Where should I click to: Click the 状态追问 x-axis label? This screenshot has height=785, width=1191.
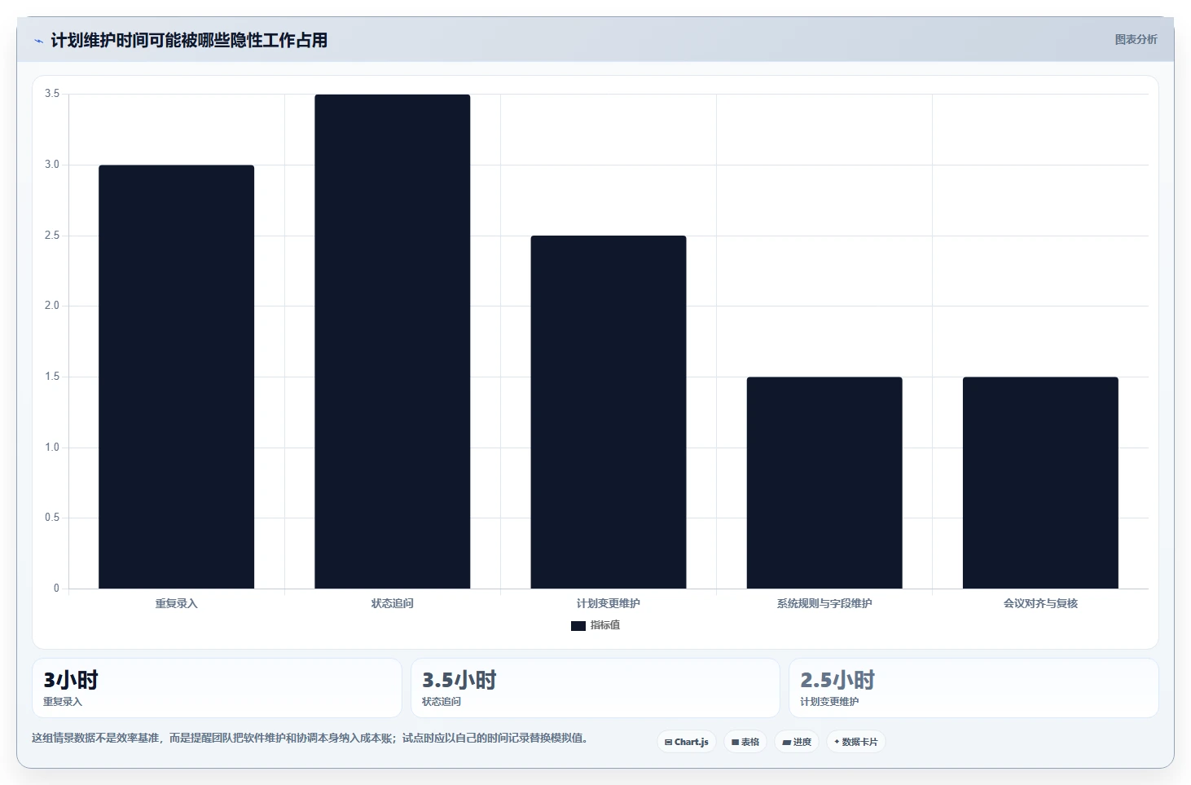click(x=393, y=603)
